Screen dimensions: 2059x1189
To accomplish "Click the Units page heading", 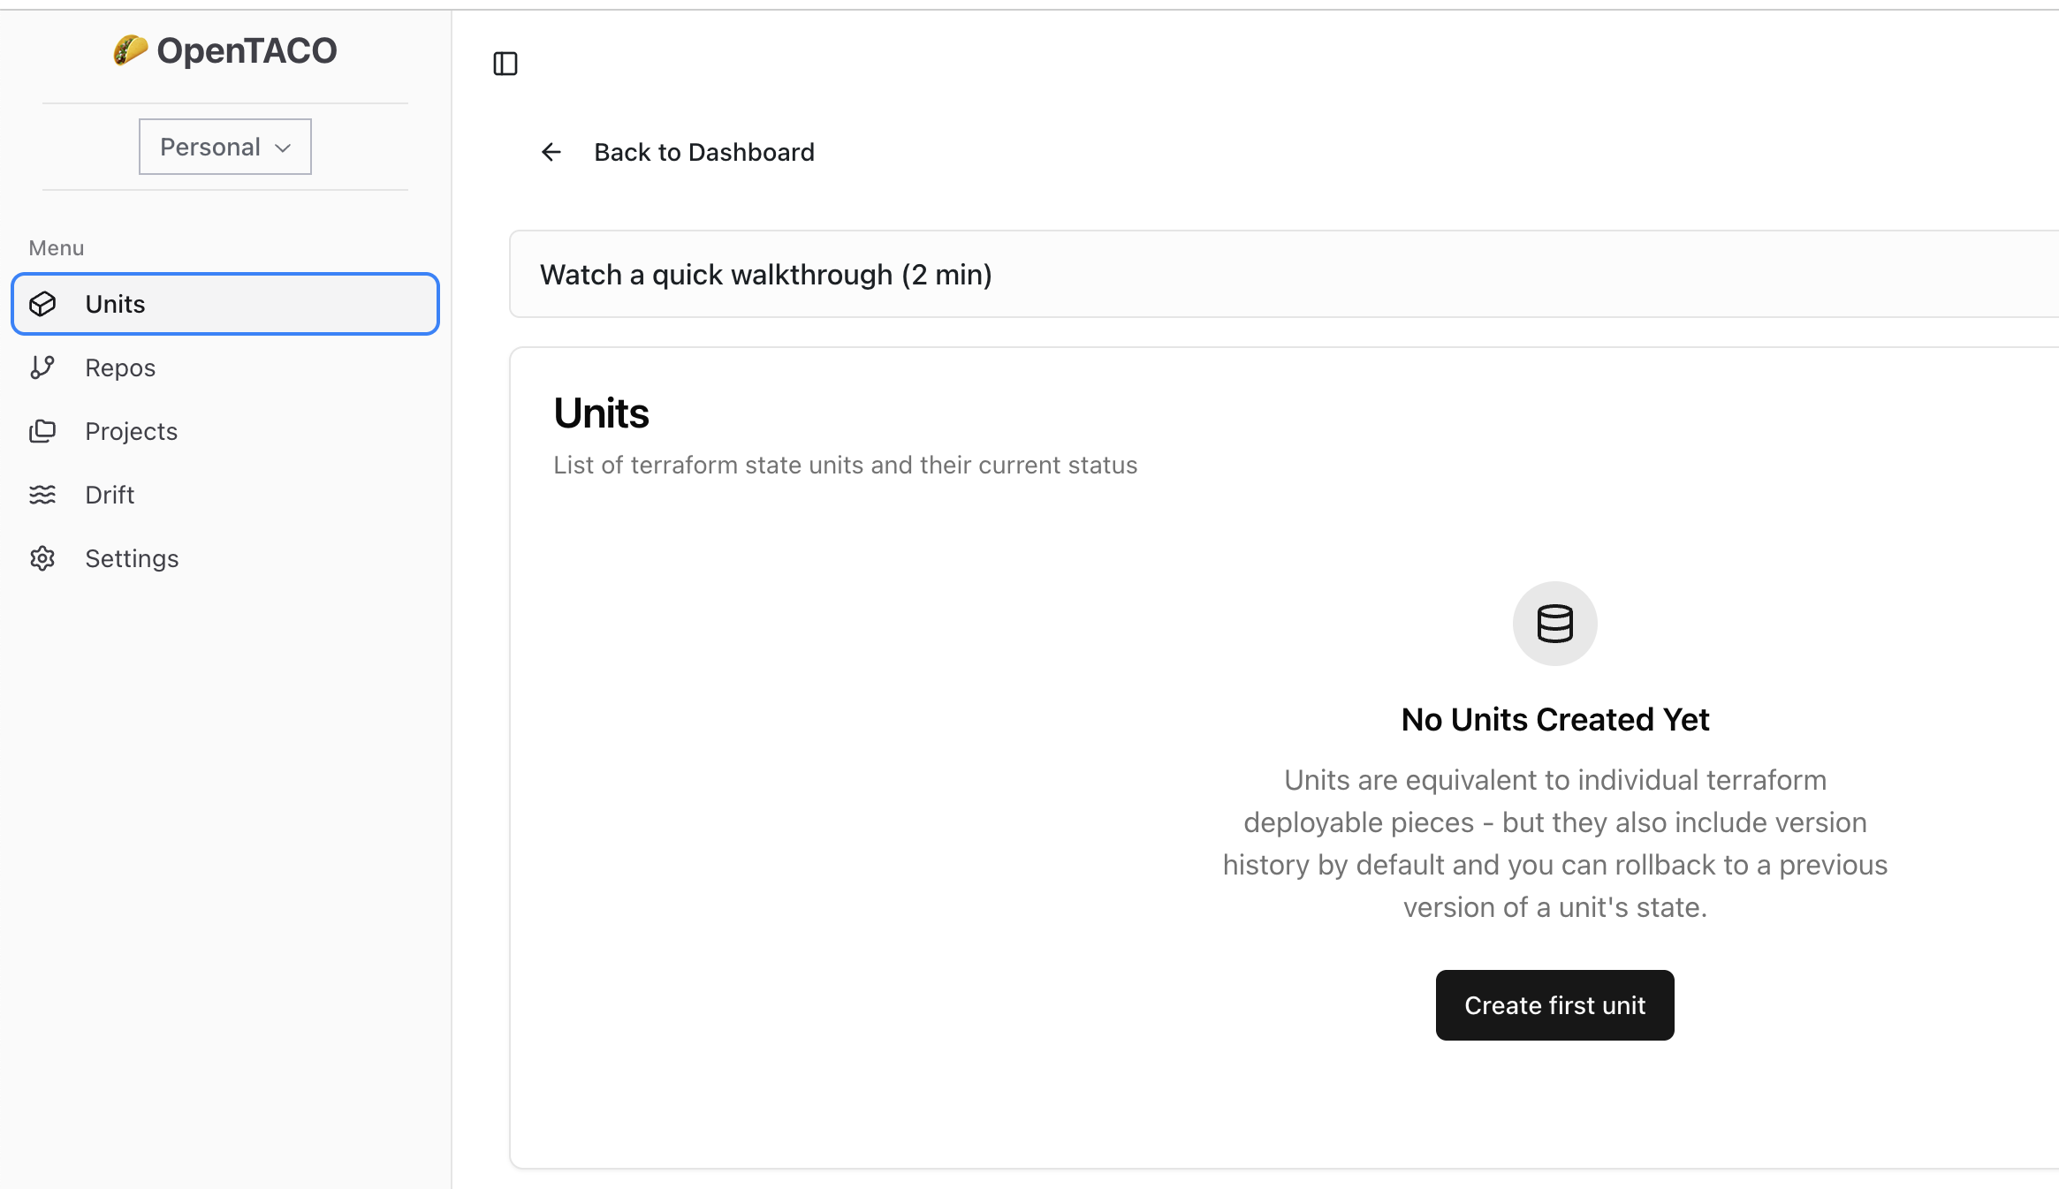I will click(x=601, y=413).
